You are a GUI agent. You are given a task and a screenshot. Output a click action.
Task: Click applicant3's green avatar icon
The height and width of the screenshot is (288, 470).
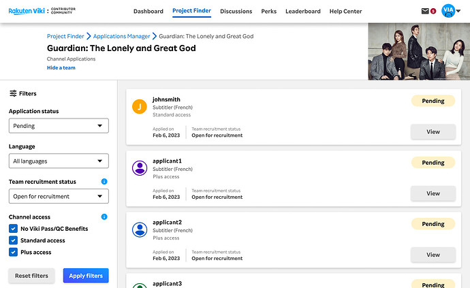140,285
